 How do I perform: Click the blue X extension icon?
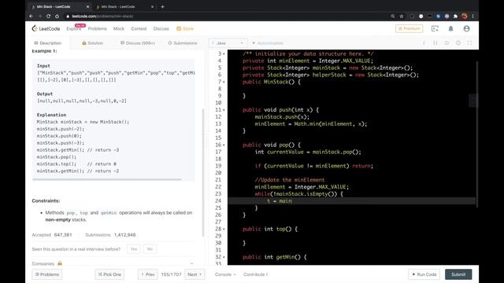pos(438,16)
